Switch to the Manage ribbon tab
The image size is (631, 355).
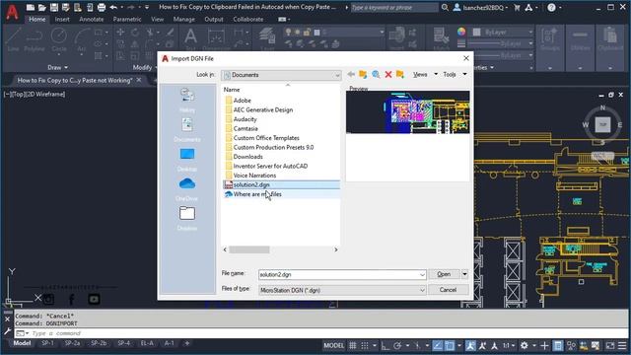pyautogui.click(x=184, y=19)
